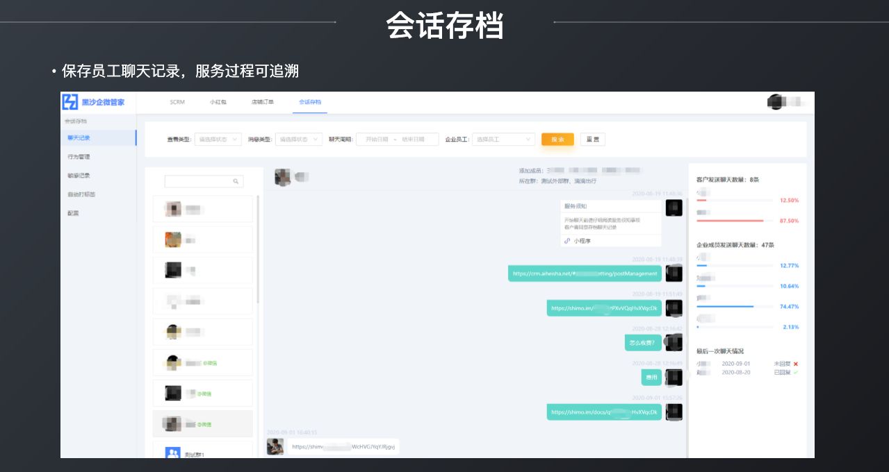Image resolution: width=889 pixels, height=472 pixels.
Task: Click the 2020-09-01 last chat date
Action: [x=736, y=364]
